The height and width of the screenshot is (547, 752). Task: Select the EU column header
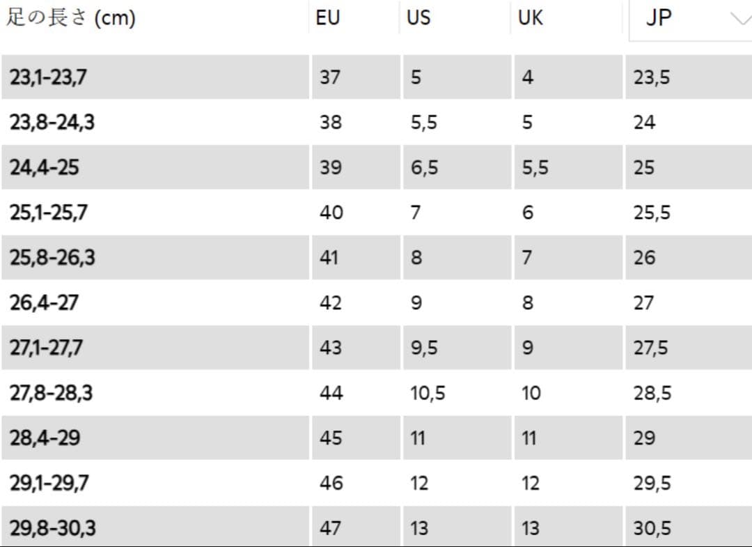coord(328,18)
